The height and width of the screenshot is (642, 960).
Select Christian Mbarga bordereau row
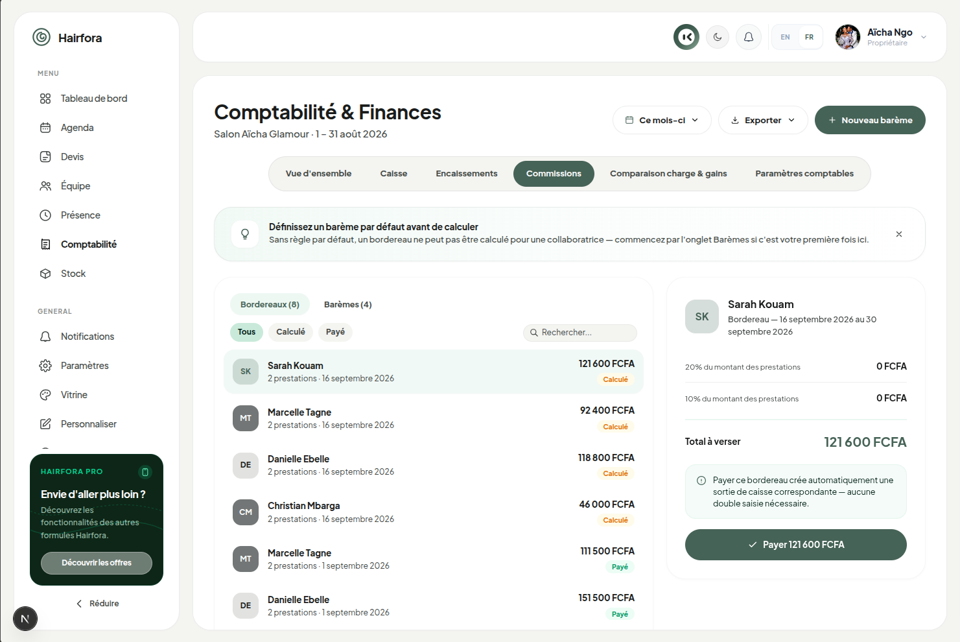pos(434,512)
